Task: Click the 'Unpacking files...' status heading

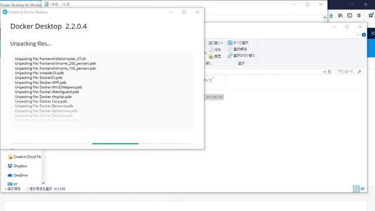Action: [x=30, y=44]
